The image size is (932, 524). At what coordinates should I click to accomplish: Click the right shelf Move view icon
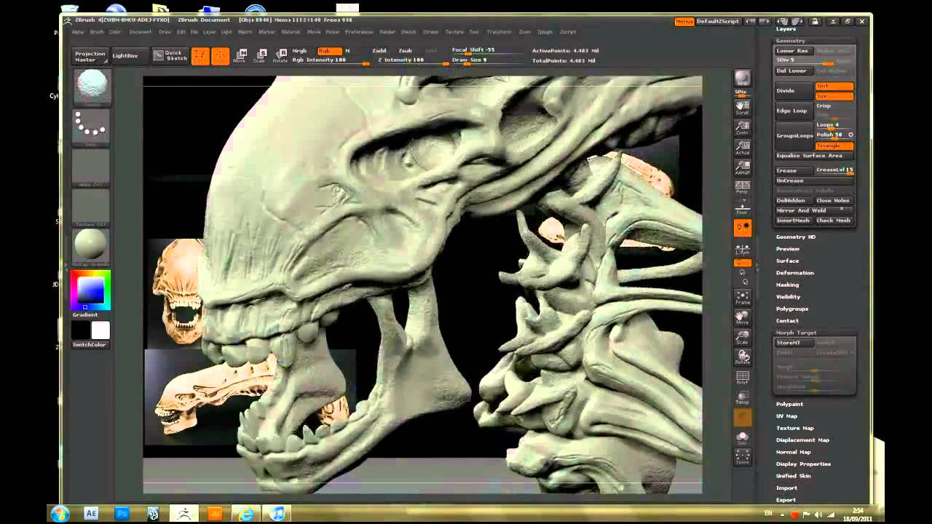point(742,317)
